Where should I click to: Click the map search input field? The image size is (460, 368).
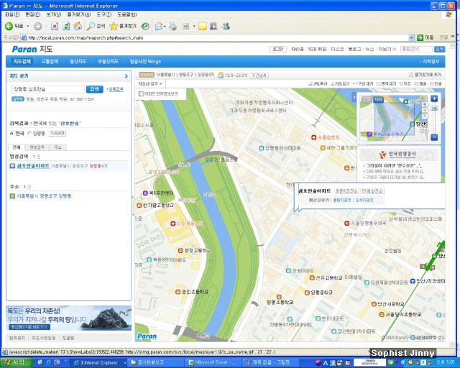[48, 89]
